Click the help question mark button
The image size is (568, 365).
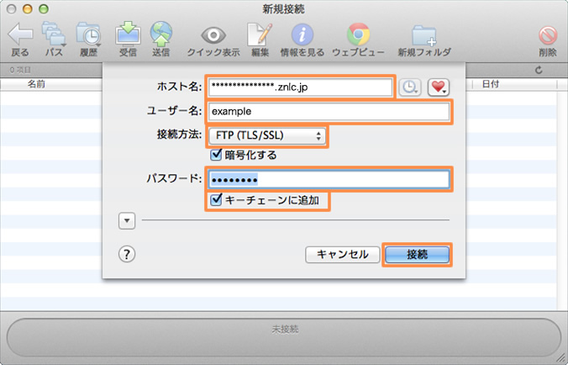pos(127,254)
